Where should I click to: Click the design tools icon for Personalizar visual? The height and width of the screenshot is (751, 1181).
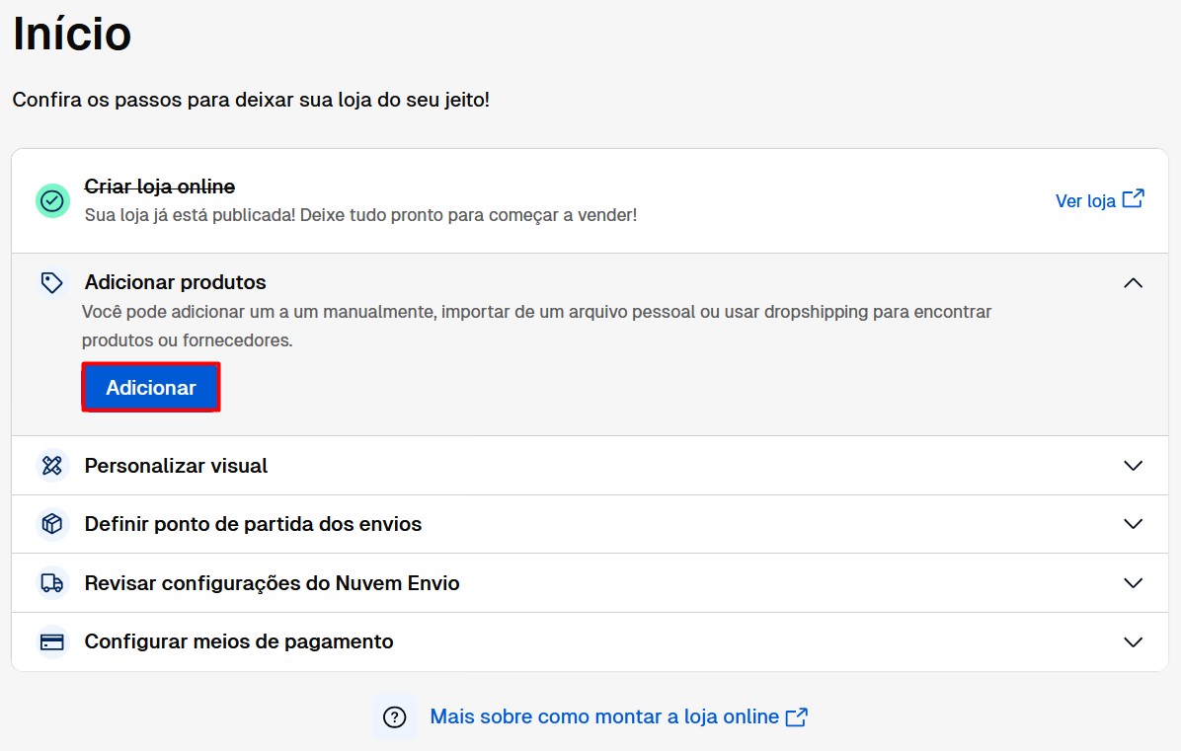52,466
